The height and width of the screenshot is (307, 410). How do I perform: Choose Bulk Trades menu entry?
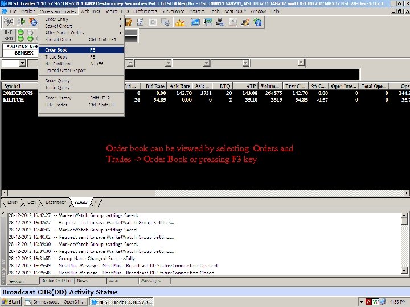(x=81, y=105)
